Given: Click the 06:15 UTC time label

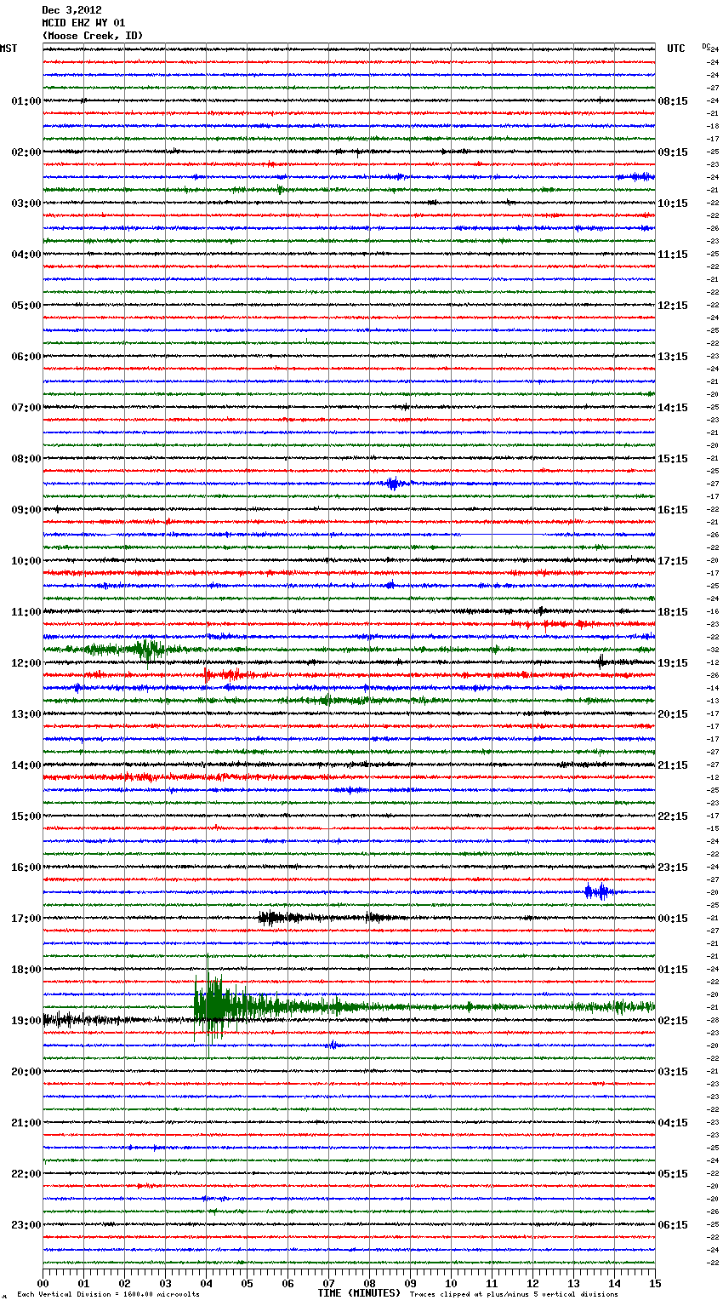Looking at the screenshot, I should click(673, 1225).
